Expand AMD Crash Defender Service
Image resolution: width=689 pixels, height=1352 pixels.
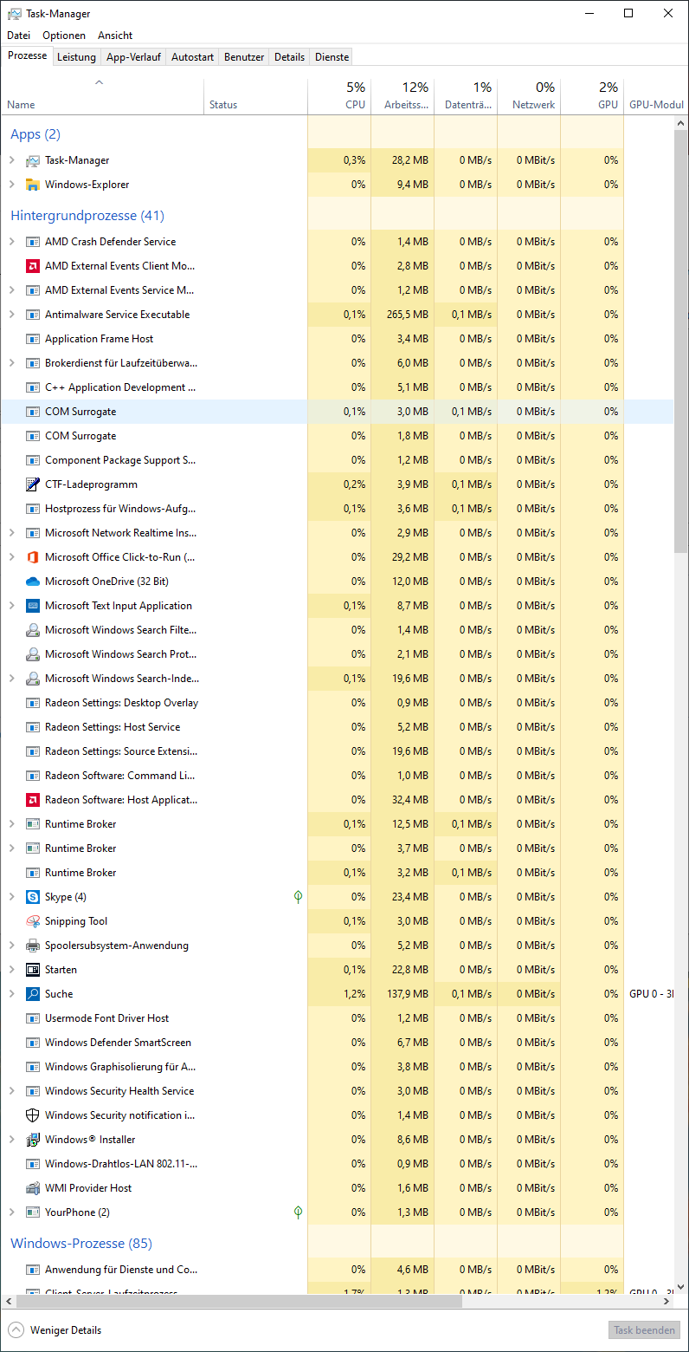(11, 242)
